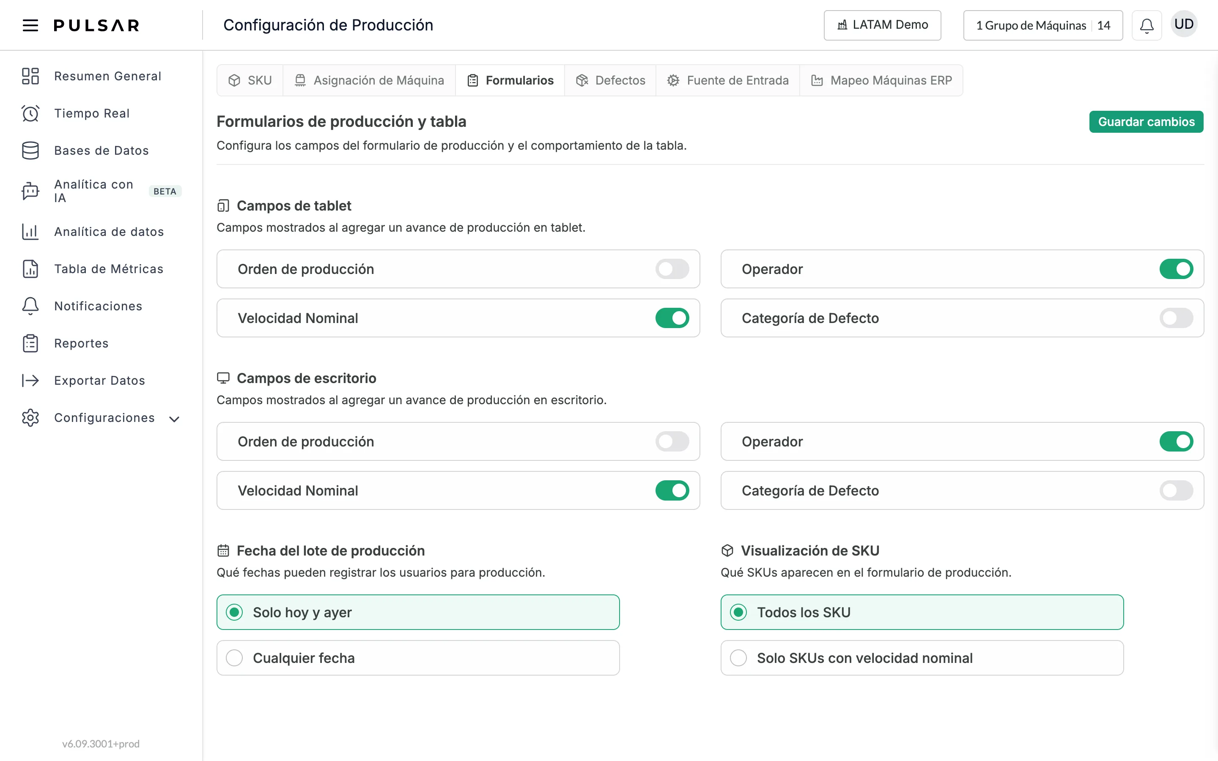Click the Analítica con IA bot icon
This screenshot has width=1218, height=761.
30,191
